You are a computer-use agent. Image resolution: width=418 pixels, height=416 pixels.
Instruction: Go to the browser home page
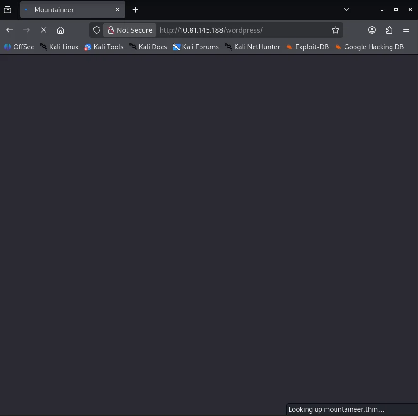[x=60, y=30]
